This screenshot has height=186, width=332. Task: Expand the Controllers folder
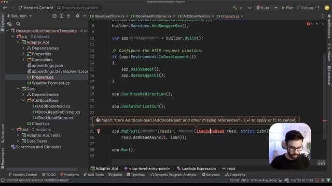[x=23, y=60]
